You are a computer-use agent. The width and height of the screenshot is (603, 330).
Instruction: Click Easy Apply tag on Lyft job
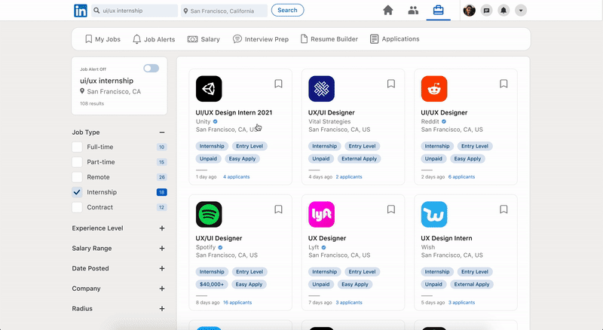click(355, 284)
